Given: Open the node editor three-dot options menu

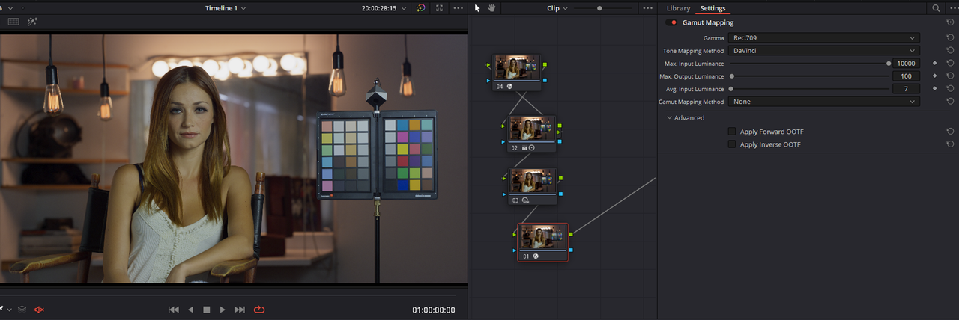Looking at the screenshot, I should (x=648, y=8).
